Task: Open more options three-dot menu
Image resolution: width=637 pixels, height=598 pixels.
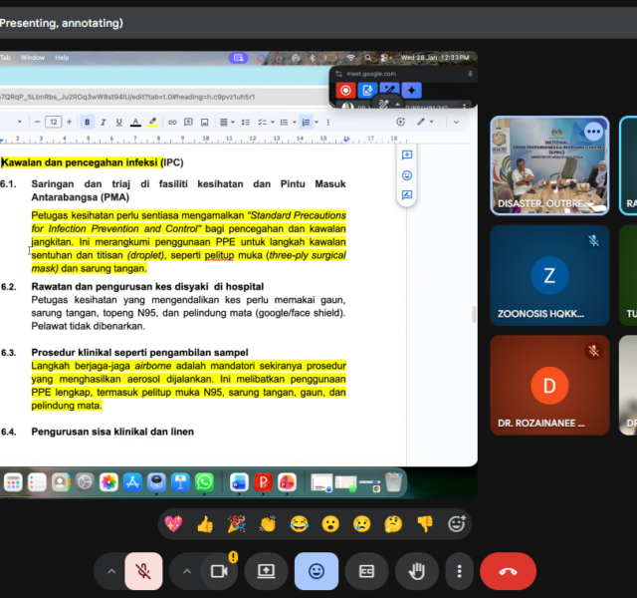Action: pyautogui.click(x=458, y=571)
